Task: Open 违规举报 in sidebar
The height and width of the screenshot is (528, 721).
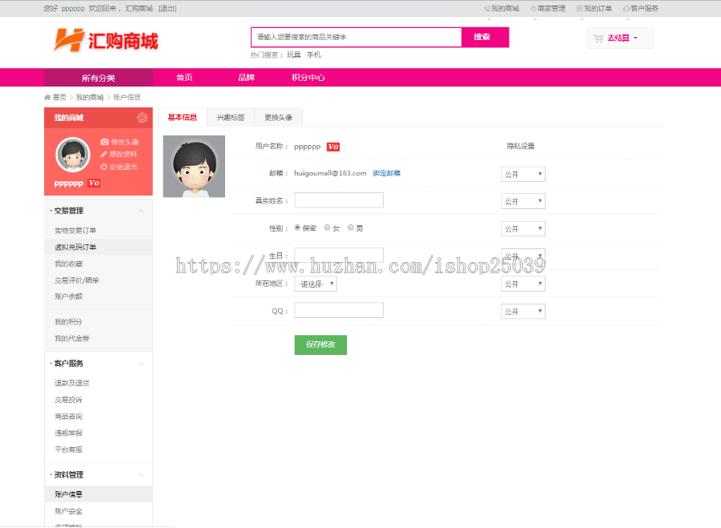Action: point(69,433)
